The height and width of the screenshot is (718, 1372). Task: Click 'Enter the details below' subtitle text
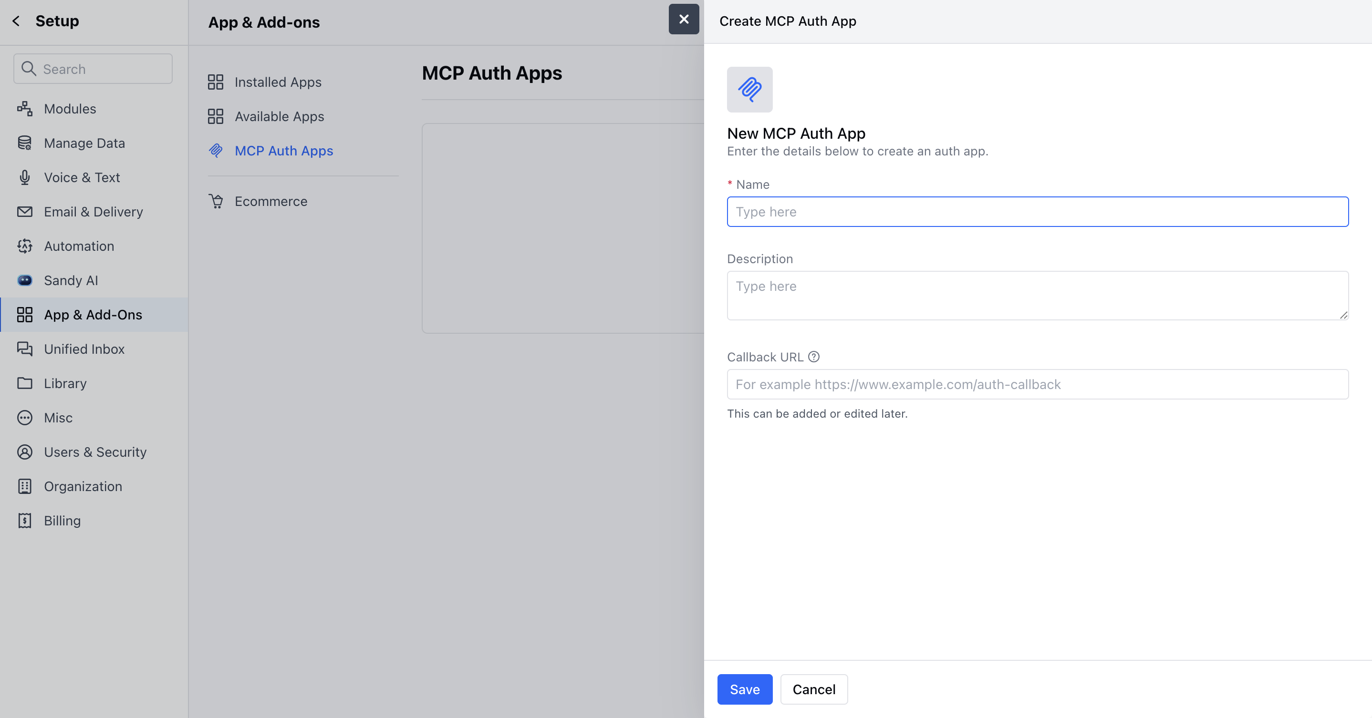point(858,151)
